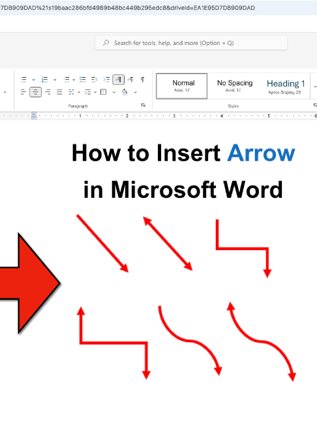Click the shading paint bucket color
The width and height of the screenshot is (317, 423).
click(x=125, y=92)
